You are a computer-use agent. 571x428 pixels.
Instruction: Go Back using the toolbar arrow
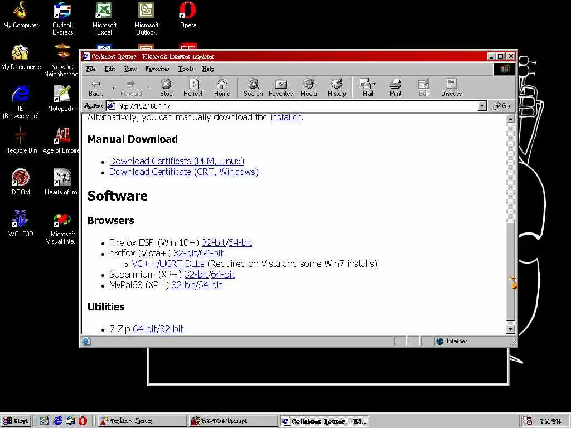[x=96, y=87]
